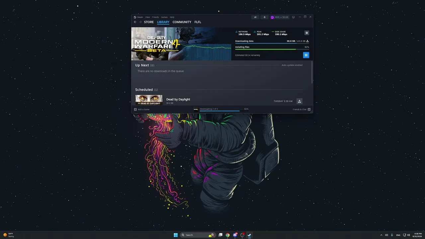The image size is (425, 239).
Task: Go forward with the right arrow
Action: 140,22
